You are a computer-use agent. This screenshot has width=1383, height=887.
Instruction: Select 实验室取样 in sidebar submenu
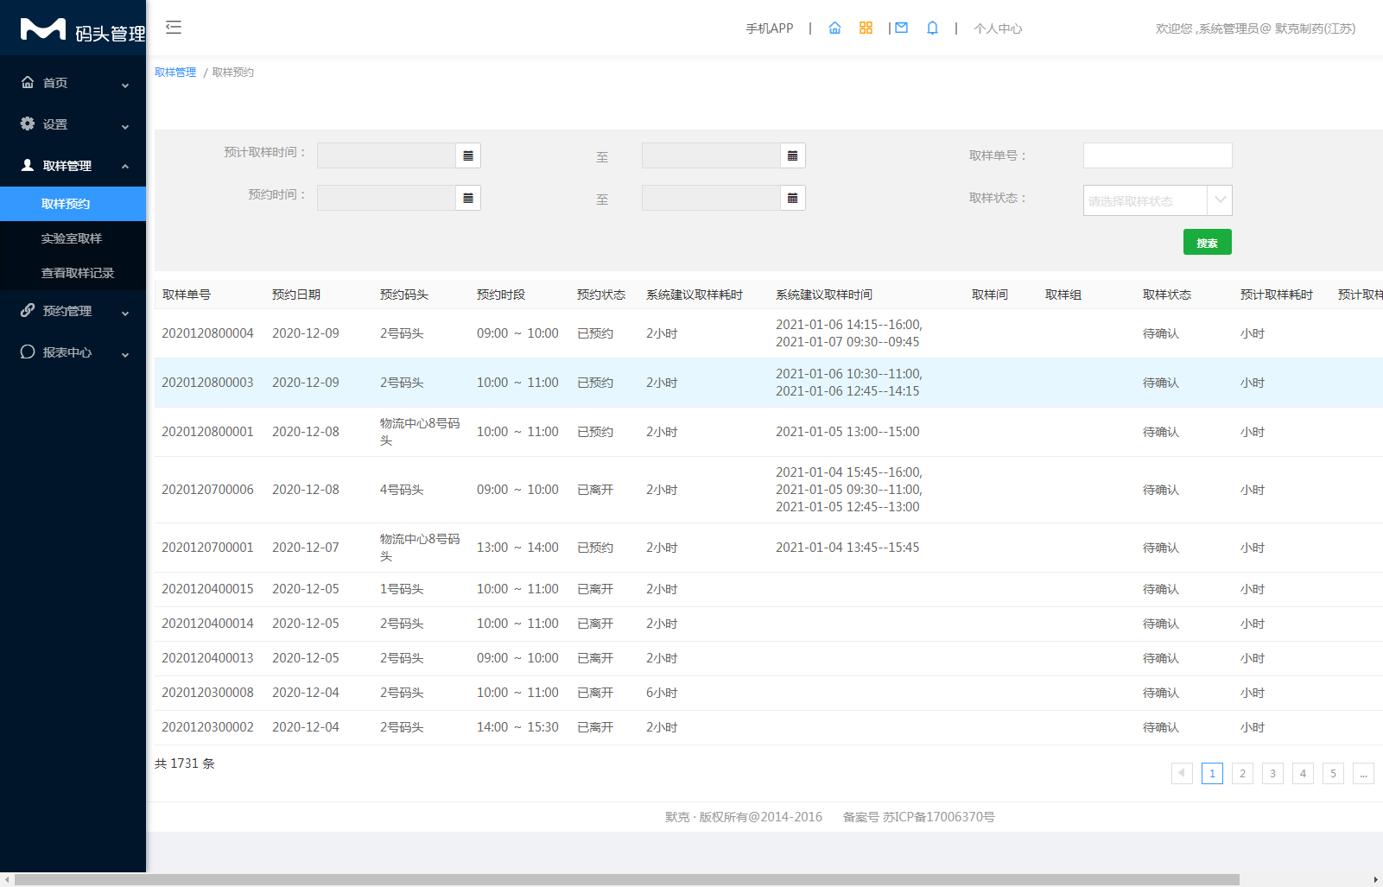tap(73, 238)
